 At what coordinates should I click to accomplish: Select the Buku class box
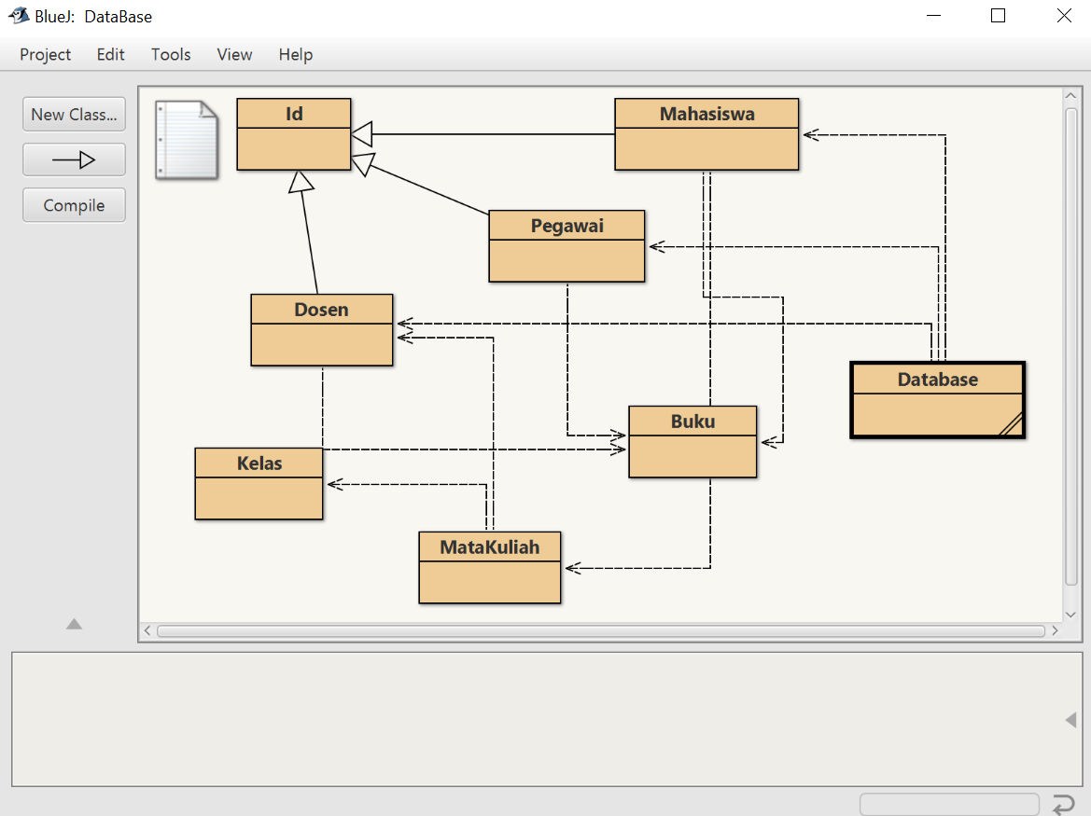[692, 442]
